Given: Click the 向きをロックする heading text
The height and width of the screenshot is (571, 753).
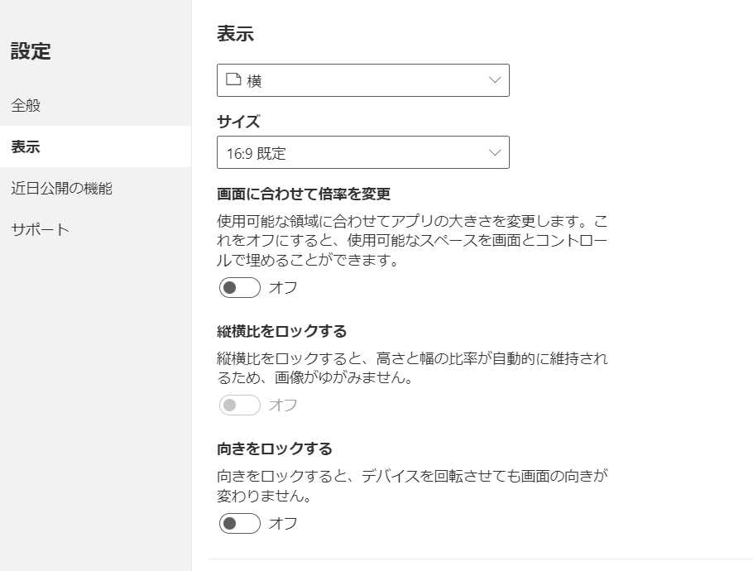Looking at the screenshot, I should coord(274,449).
